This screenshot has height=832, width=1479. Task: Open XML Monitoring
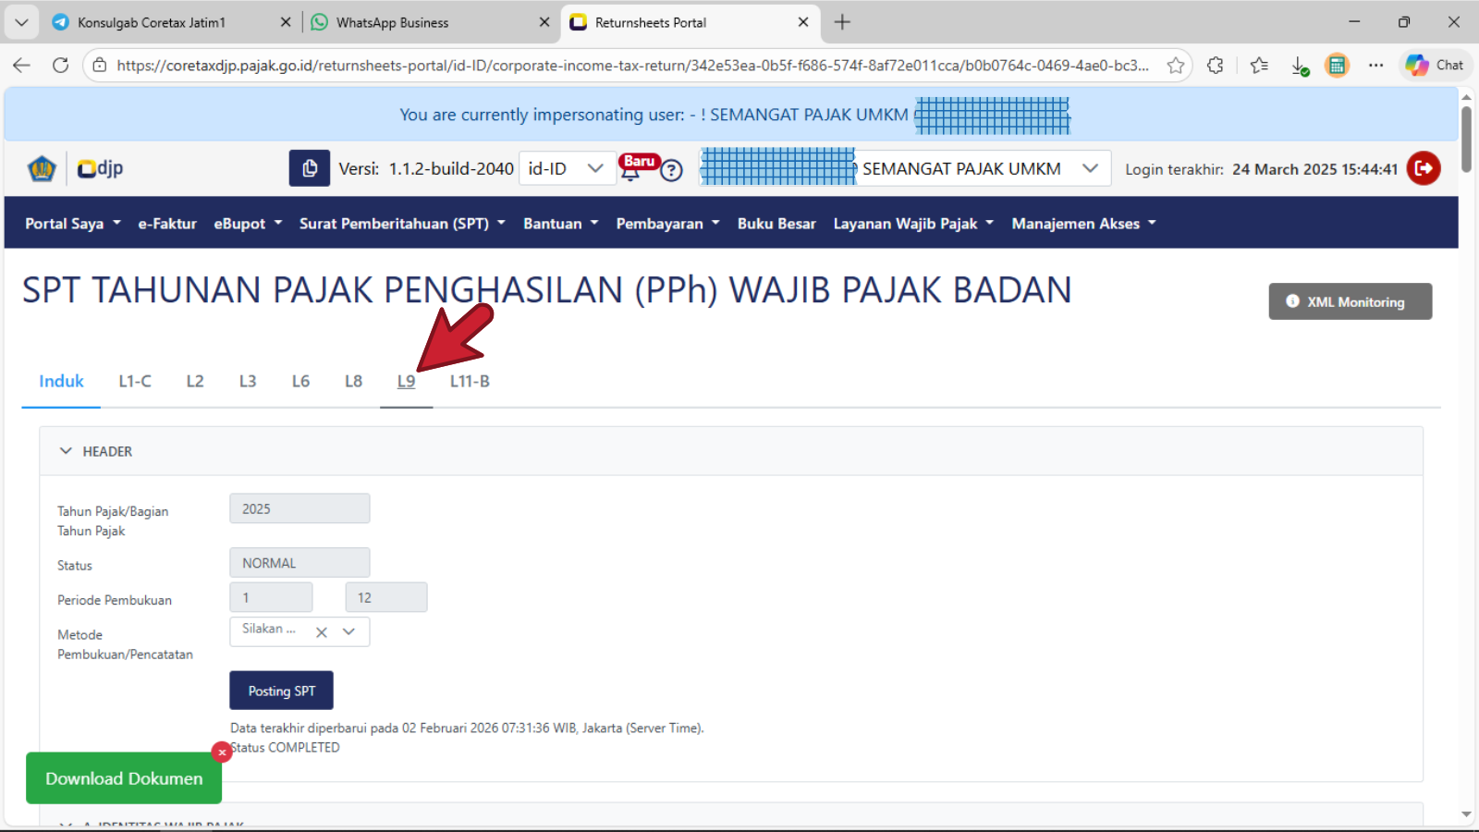[x=1350, y=301]
